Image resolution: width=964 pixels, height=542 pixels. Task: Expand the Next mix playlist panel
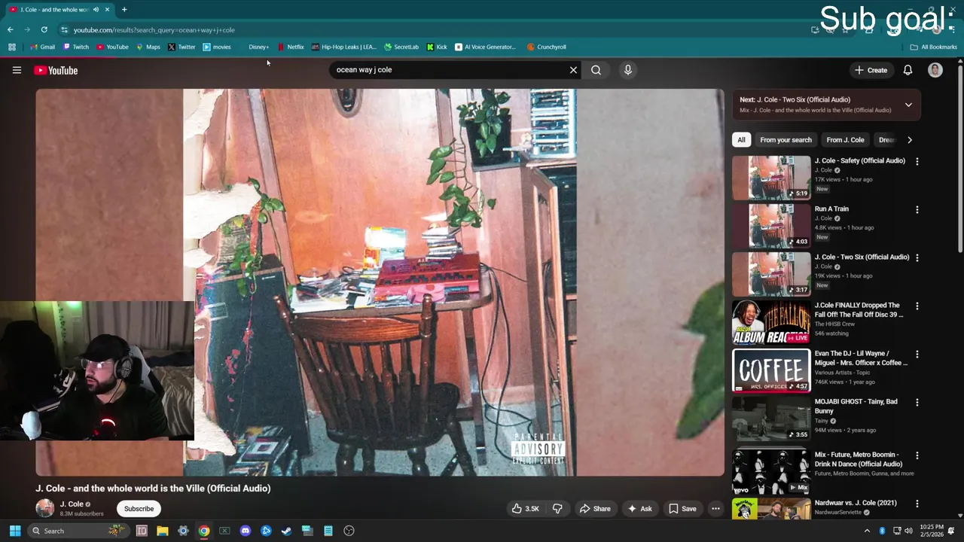tap(908, 105)
